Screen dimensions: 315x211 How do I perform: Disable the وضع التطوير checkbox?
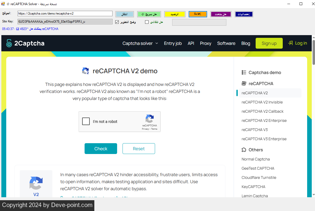tap(117, 22)
